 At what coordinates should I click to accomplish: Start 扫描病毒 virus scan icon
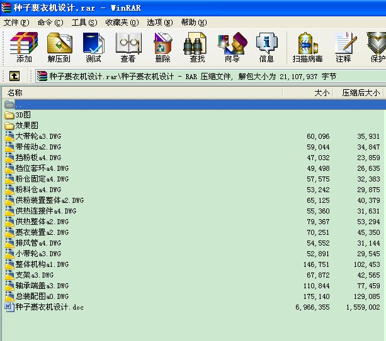(307, 47)
